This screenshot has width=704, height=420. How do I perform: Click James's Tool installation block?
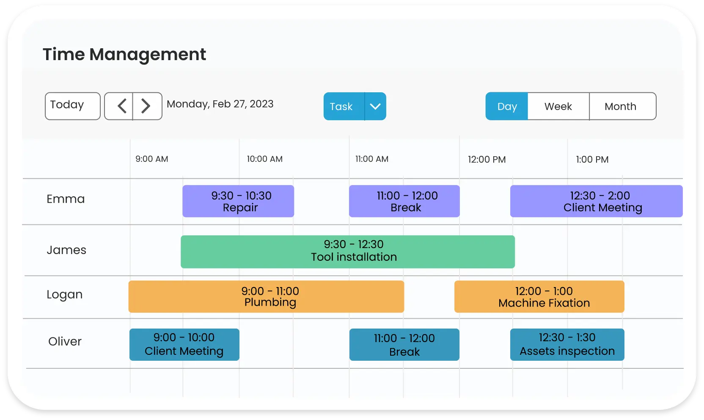click(348, 251)
